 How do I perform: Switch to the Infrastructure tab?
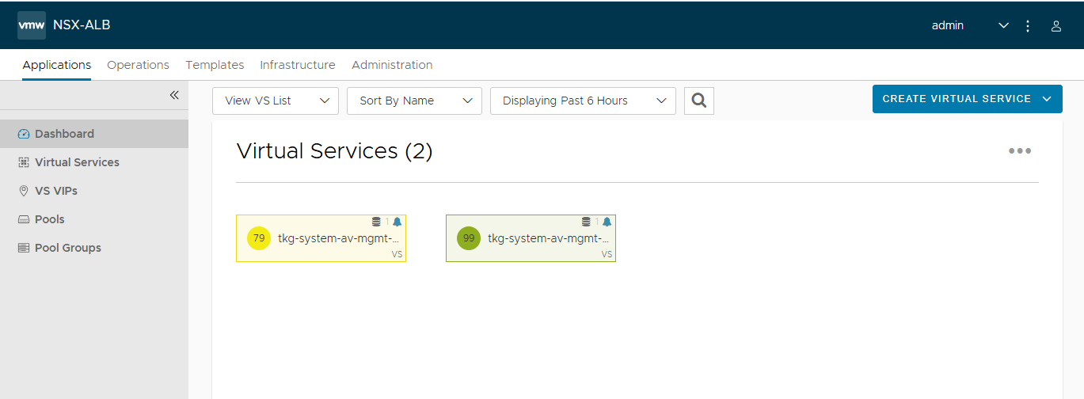click(x=298, y=65)
